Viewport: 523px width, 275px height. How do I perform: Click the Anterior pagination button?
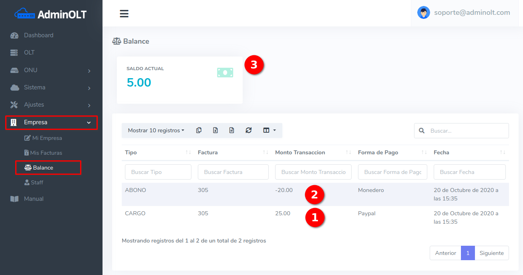point(445,253)
